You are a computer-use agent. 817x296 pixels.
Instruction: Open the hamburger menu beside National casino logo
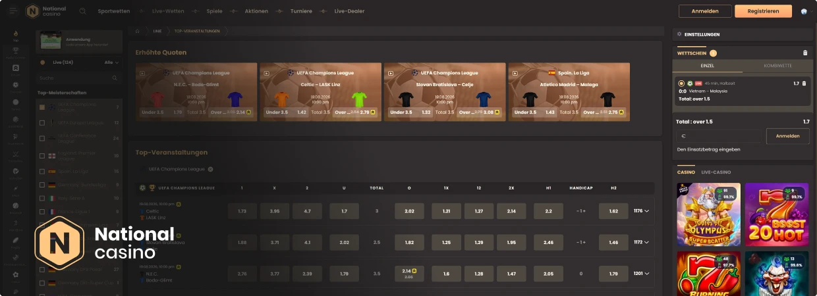[13, 11]
